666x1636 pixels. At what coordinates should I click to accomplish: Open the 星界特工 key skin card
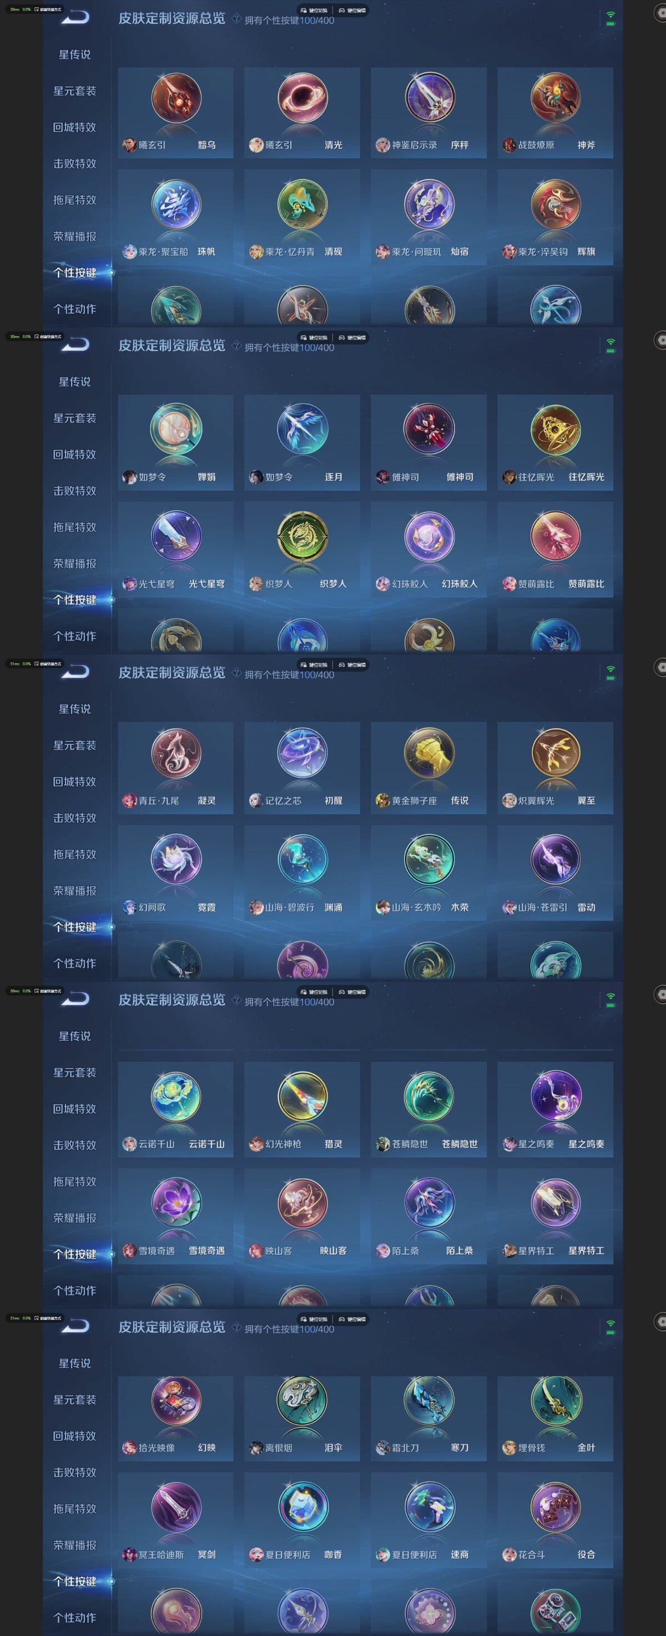pos(556,1215)
